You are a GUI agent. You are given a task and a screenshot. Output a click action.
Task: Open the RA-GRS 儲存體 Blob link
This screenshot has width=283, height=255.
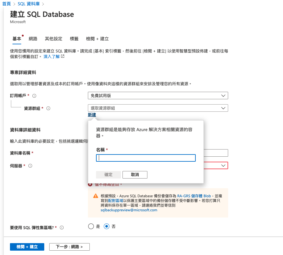point(194,196)
